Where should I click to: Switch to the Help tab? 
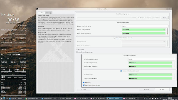41,13
